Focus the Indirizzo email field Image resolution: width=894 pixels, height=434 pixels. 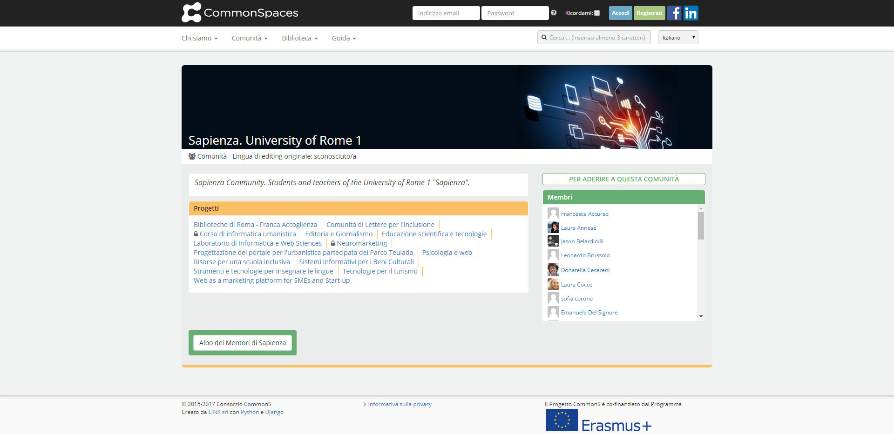pos(446,13)
